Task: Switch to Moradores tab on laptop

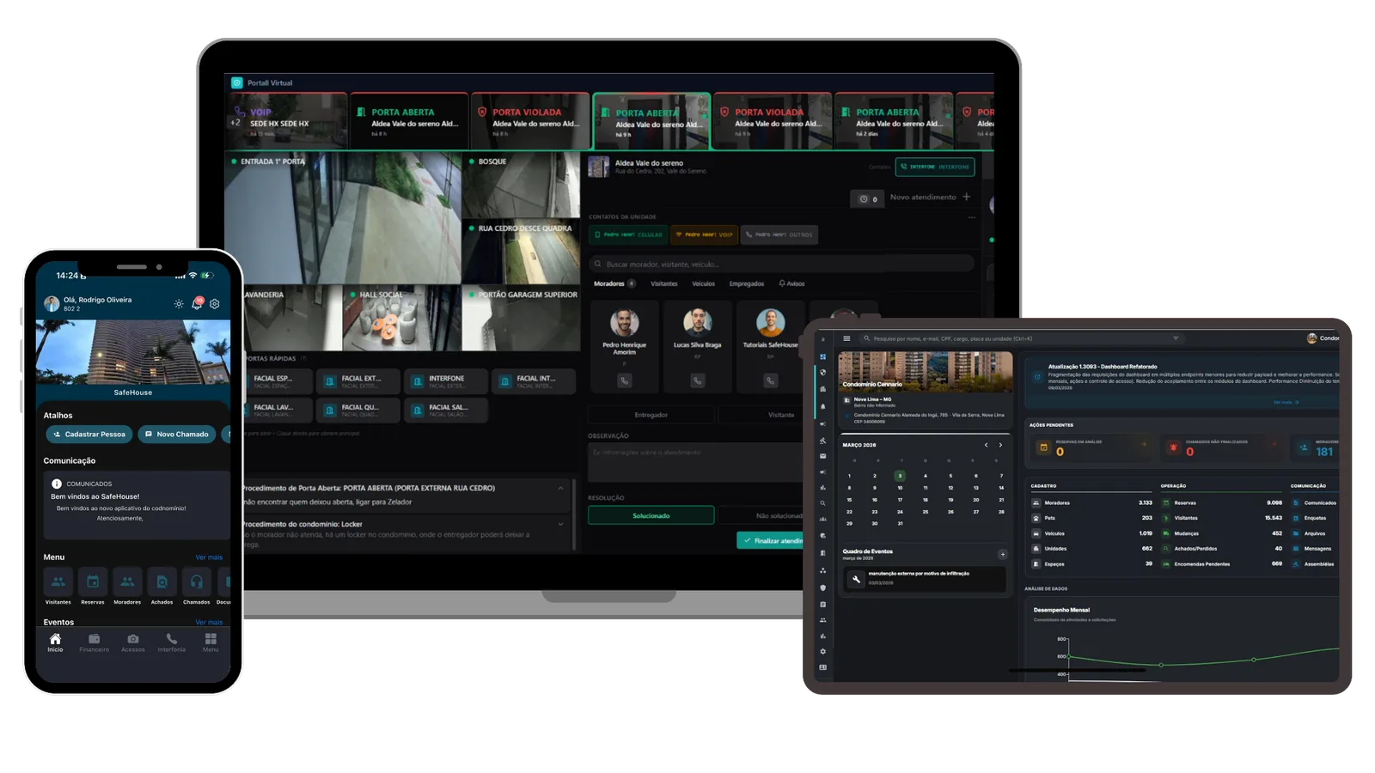Action: click(x=614, y=283)
